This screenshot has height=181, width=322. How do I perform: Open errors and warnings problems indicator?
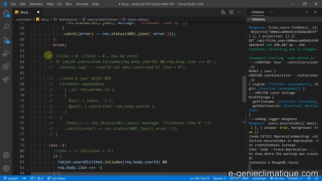pyautogui.click(x=37, y=178)
